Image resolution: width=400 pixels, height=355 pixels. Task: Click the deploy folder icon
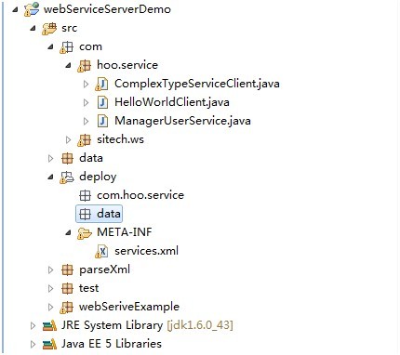(x=67, y=177)
